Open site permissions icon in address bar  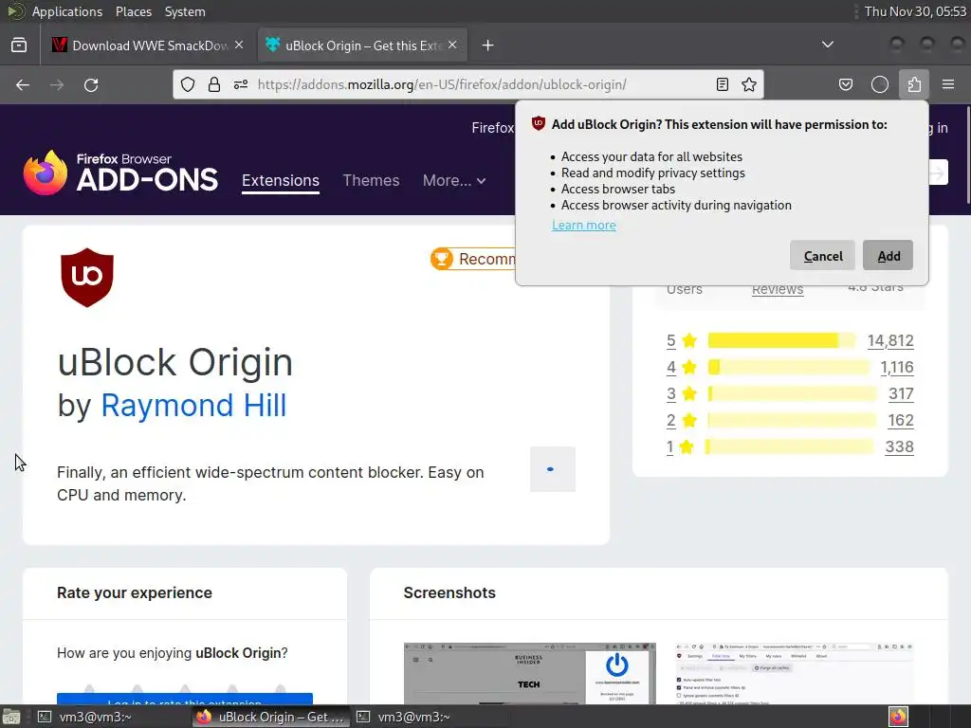coord(241,84)
